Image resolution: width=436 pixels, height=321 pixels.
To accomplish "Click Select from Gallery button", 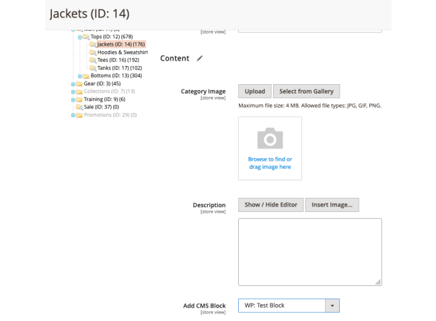I will 306,92.
